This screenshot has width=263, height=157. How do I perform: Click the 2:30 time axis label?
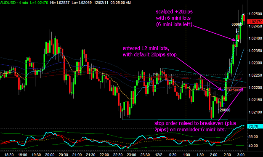coord(227,154)
